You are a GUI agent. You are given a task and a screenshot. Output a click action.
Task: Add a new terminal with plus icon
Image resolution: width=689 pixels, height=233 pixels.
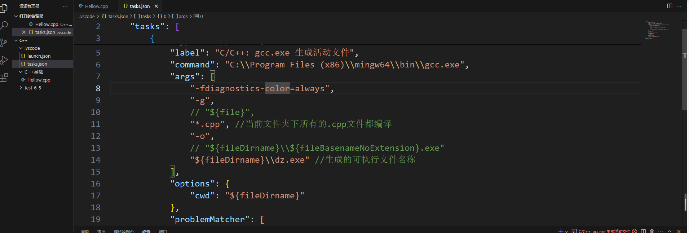[561, 231]
